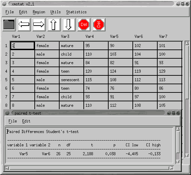Viewport: 191px width, 175px height.
Task: Select the Var1 cell in row 1
Action: (22, 46)
